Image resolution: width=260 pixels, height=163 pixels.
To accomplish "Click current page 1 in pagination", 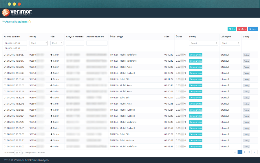I will coord(240,152).
